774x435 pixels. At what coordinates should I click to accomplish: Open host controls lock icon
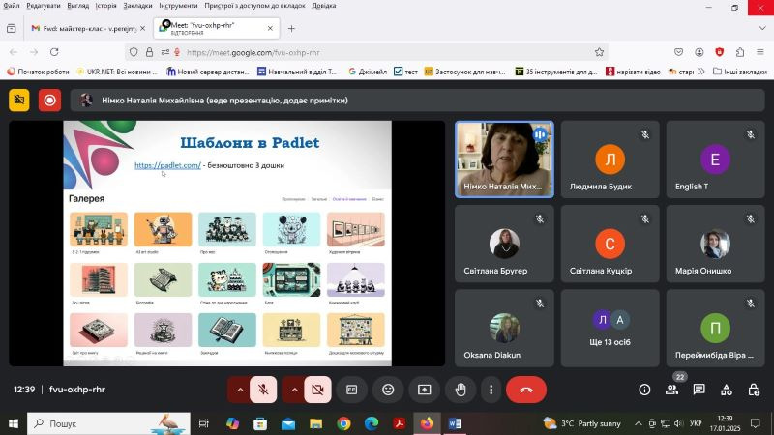tap(754, 390)
